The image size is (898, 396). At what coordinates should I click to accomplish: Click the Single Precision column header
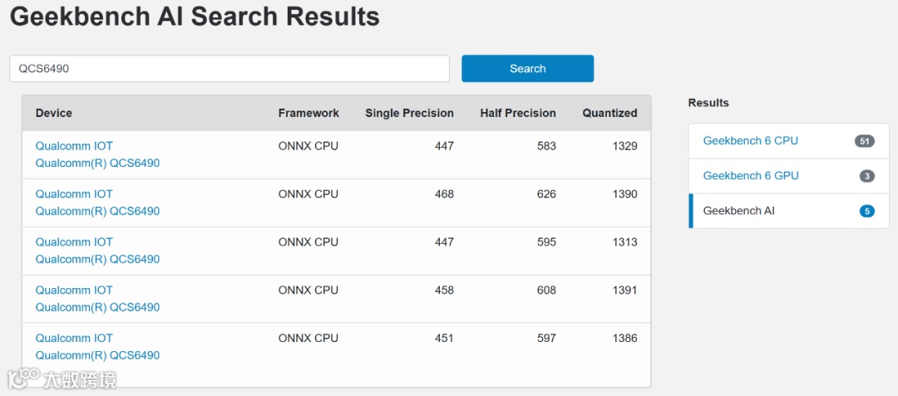(x=409, y=113)
